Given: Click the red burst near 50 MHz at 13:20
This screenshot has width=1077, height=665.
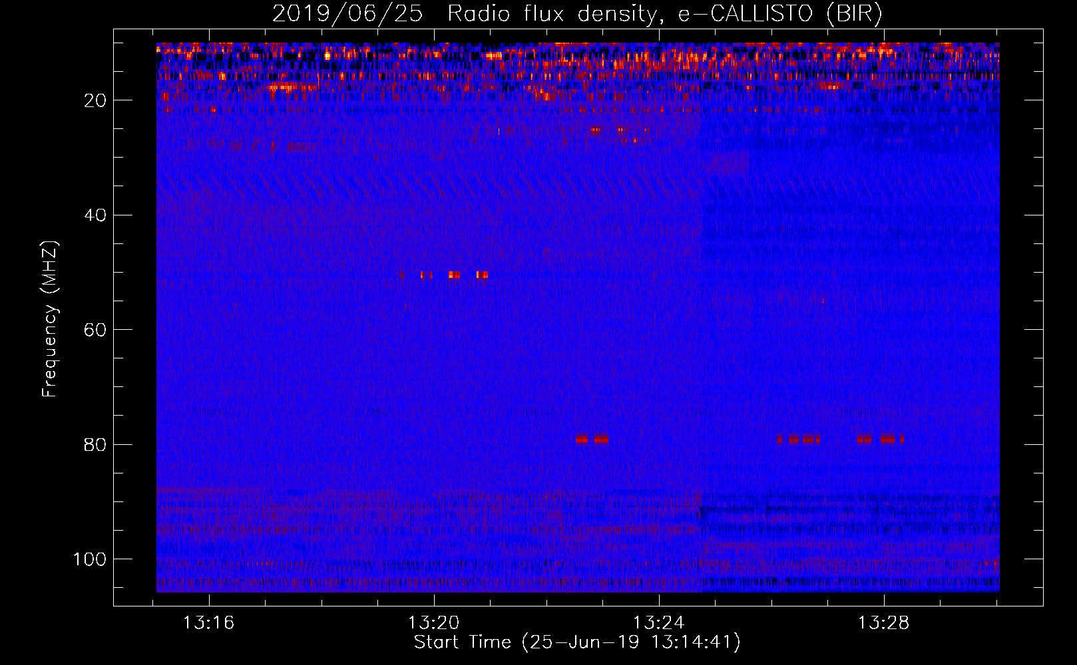Looking at the screenshot, I should tap(455, 275).
